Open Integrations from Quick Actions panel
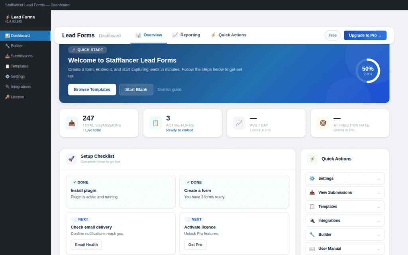This screenshot has height=255, width=408. click(345, 221)
